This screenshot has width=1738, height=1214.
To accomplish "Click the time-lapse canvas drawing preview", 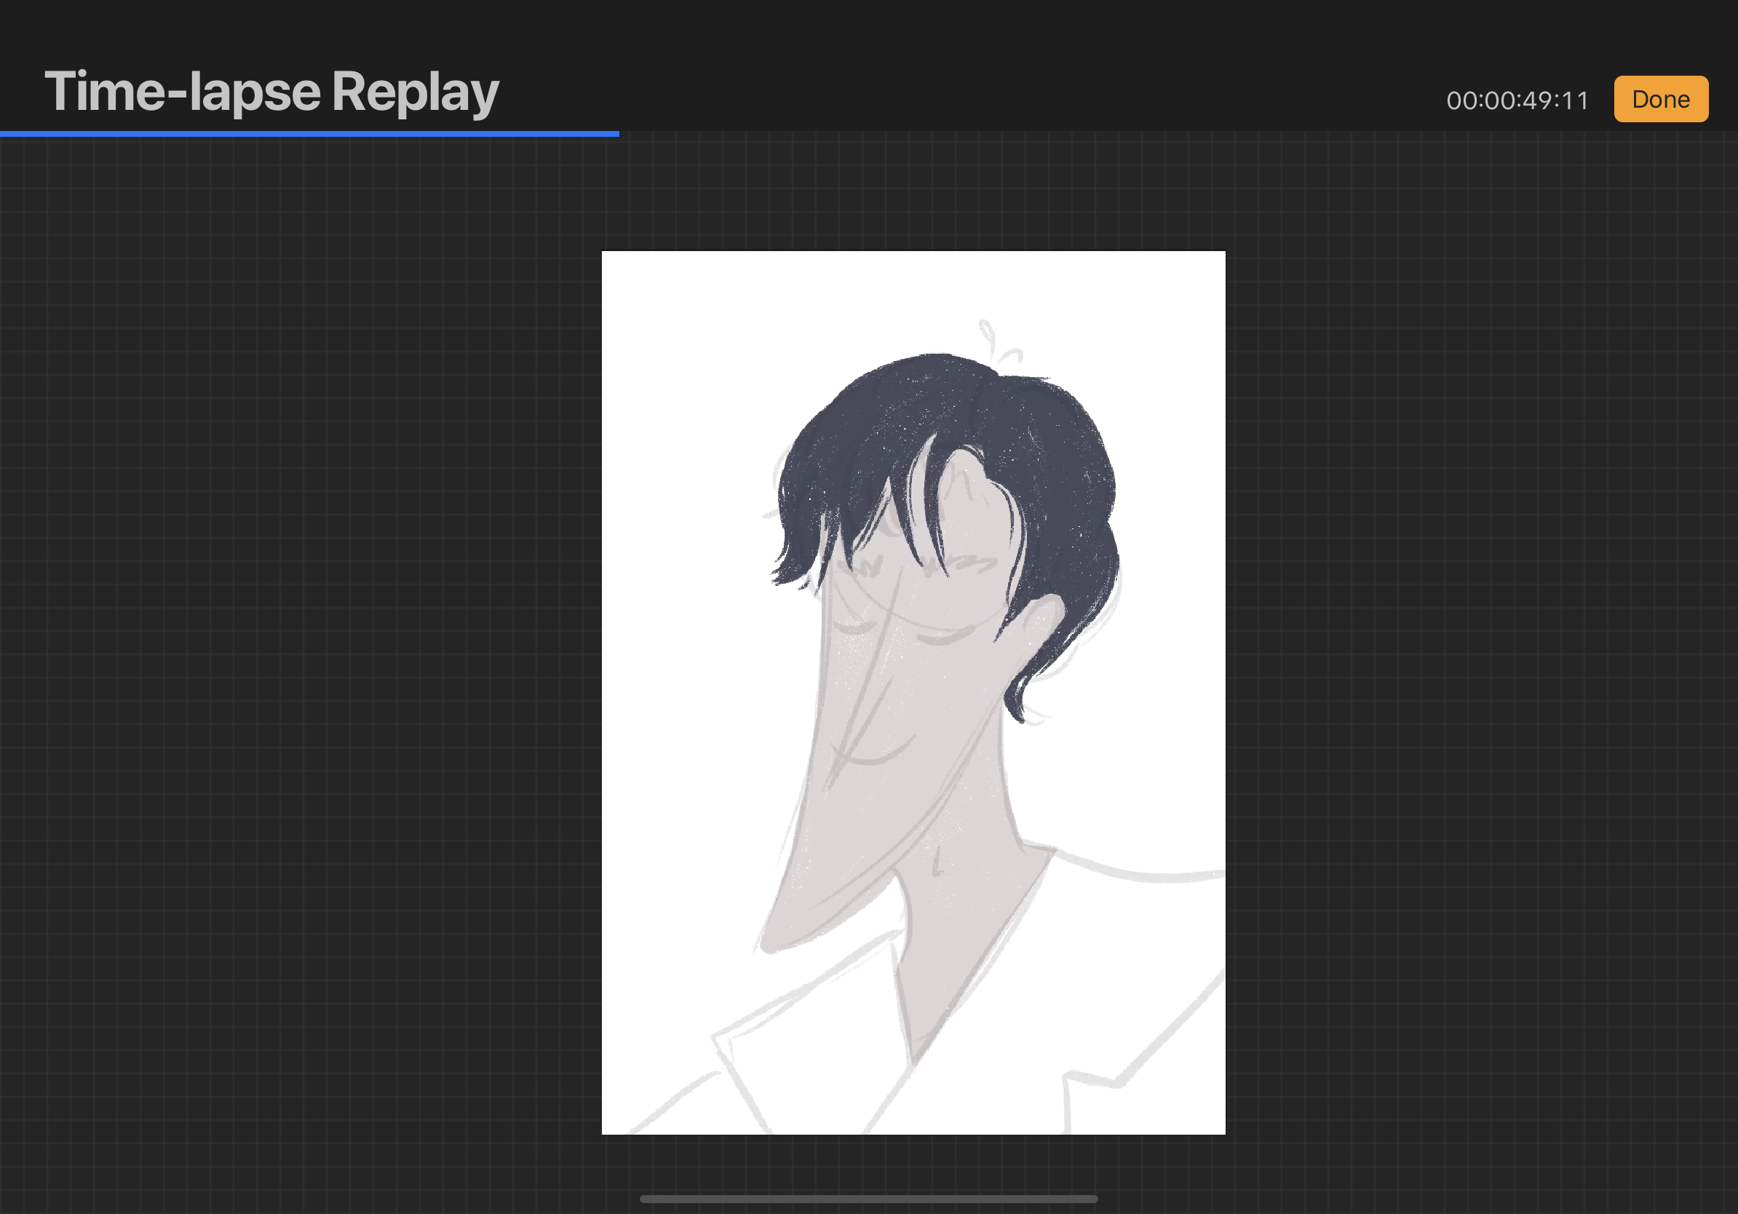I will coord(913,693).
